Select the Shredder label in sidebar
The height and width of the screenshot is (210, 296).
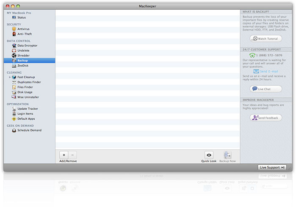tap(24, 55)
